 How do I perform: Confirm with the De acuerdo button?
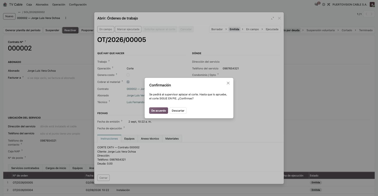pos(158,111)
